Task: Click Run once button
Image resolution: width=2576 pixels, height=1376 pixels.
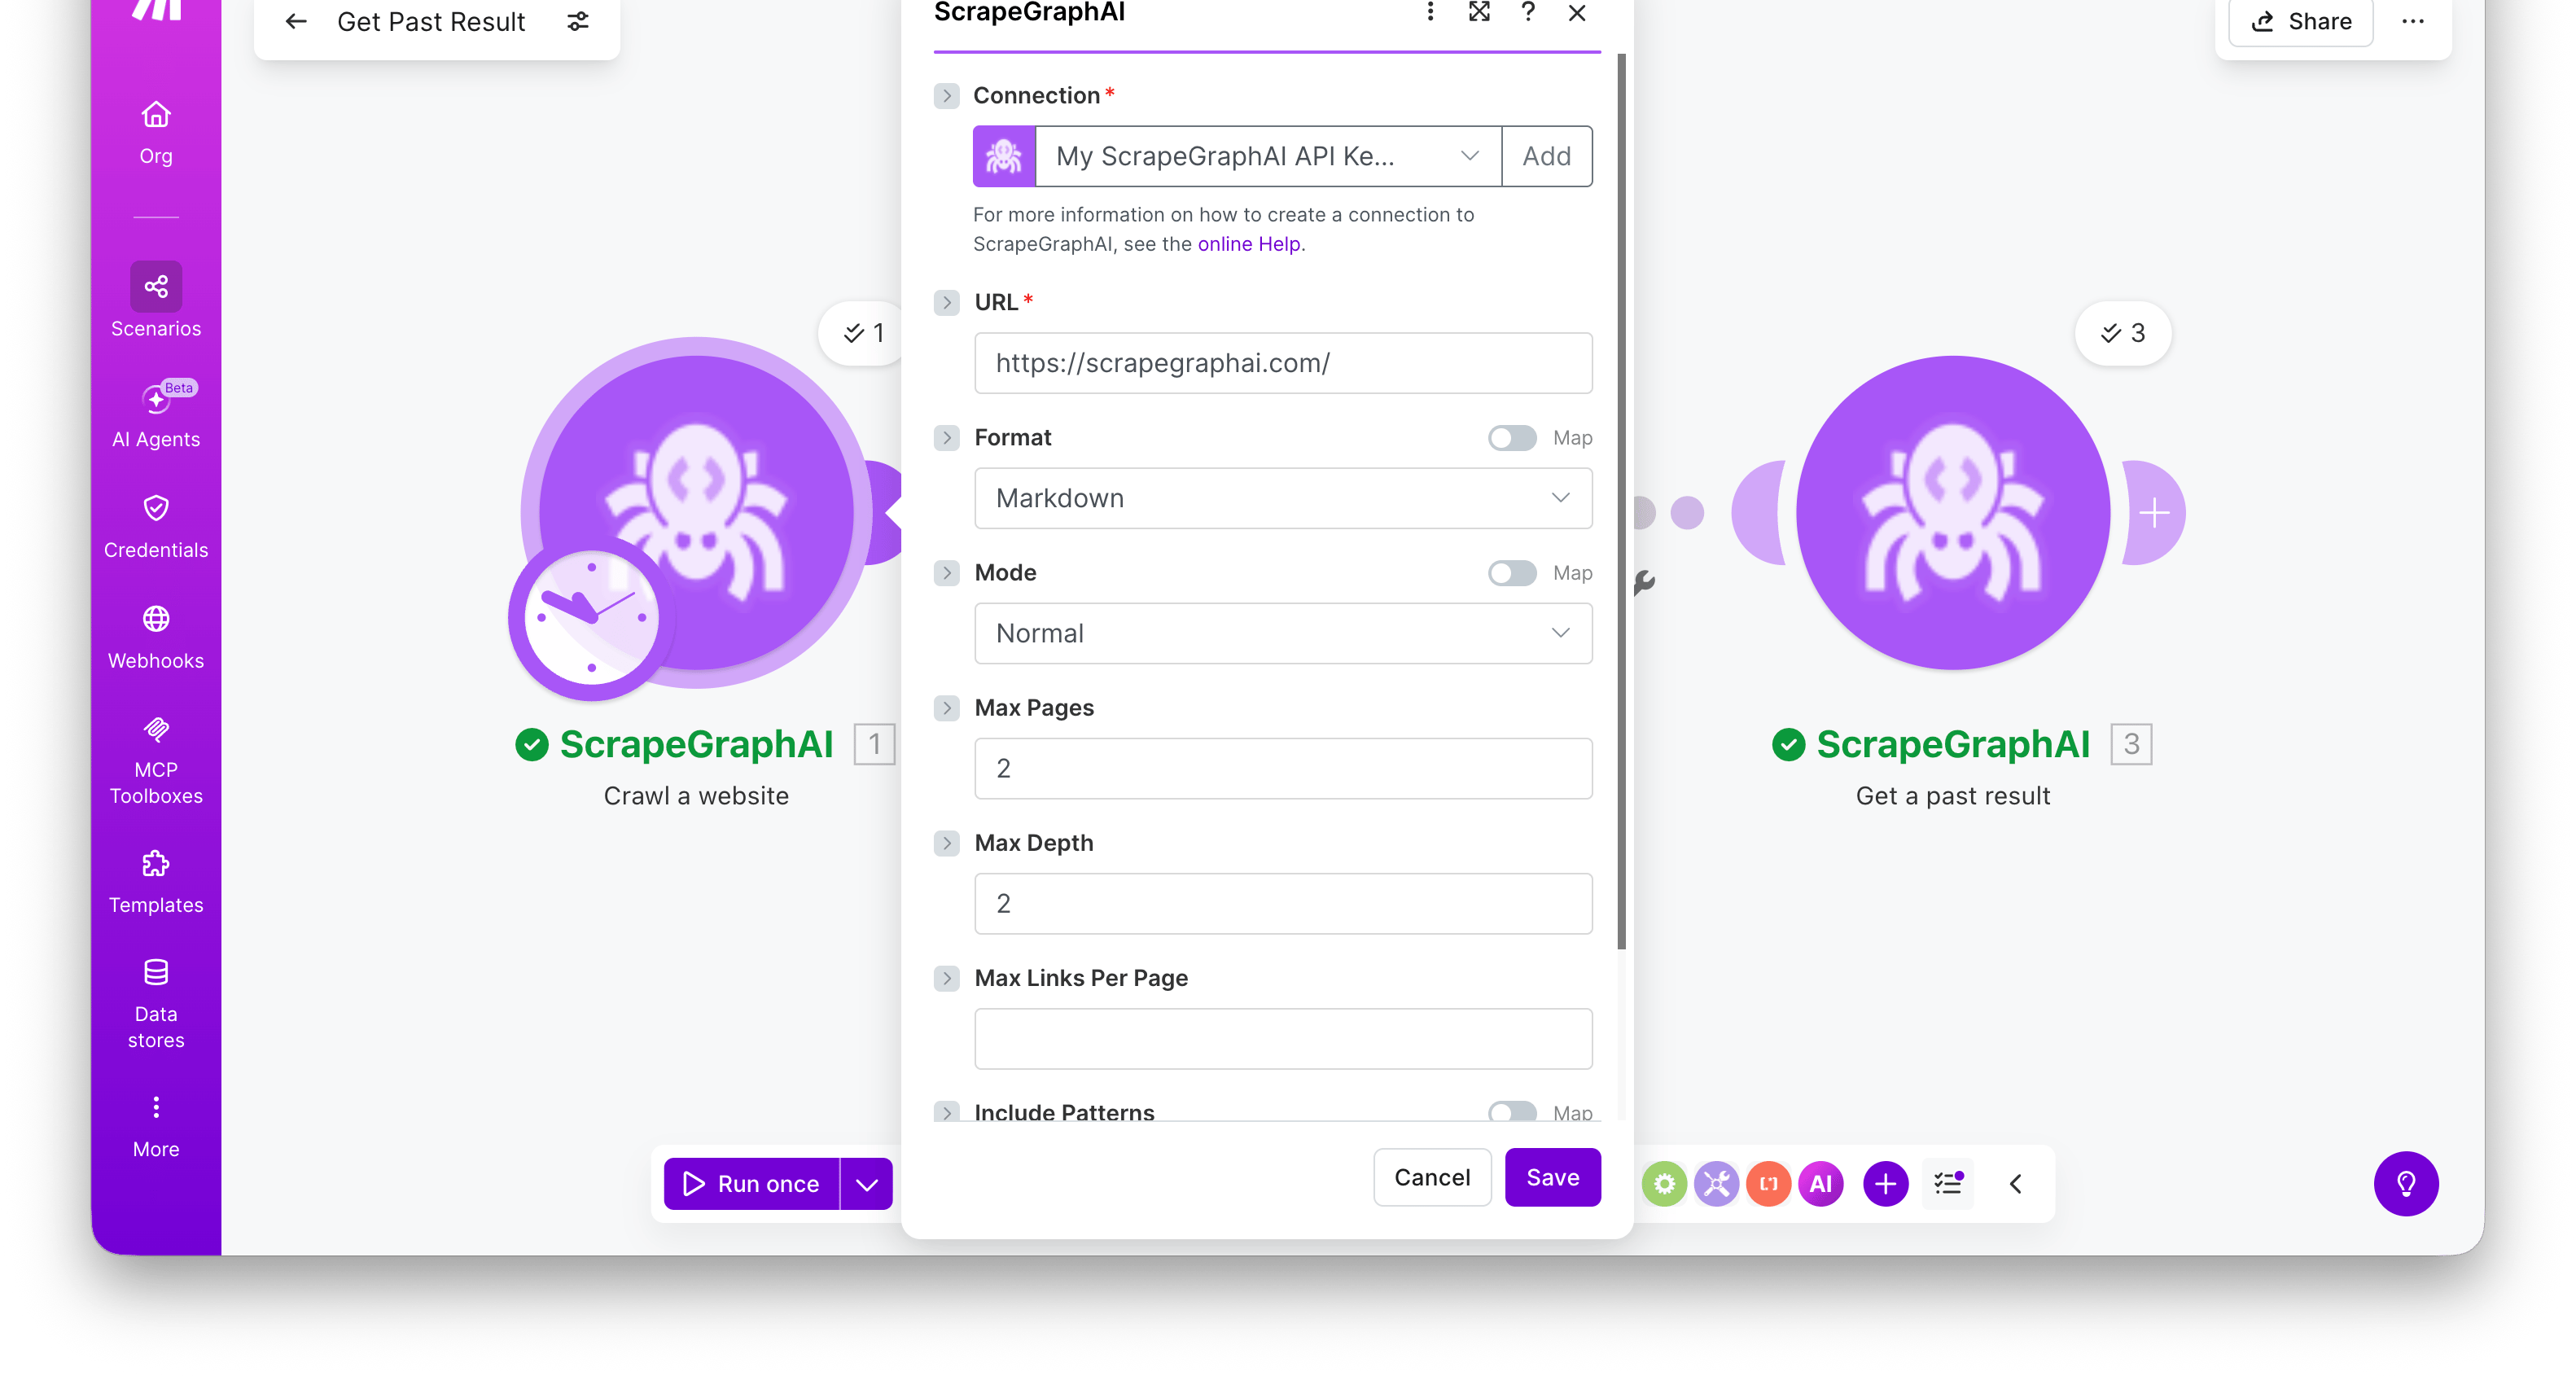Action: click(x=752, y=1184)
